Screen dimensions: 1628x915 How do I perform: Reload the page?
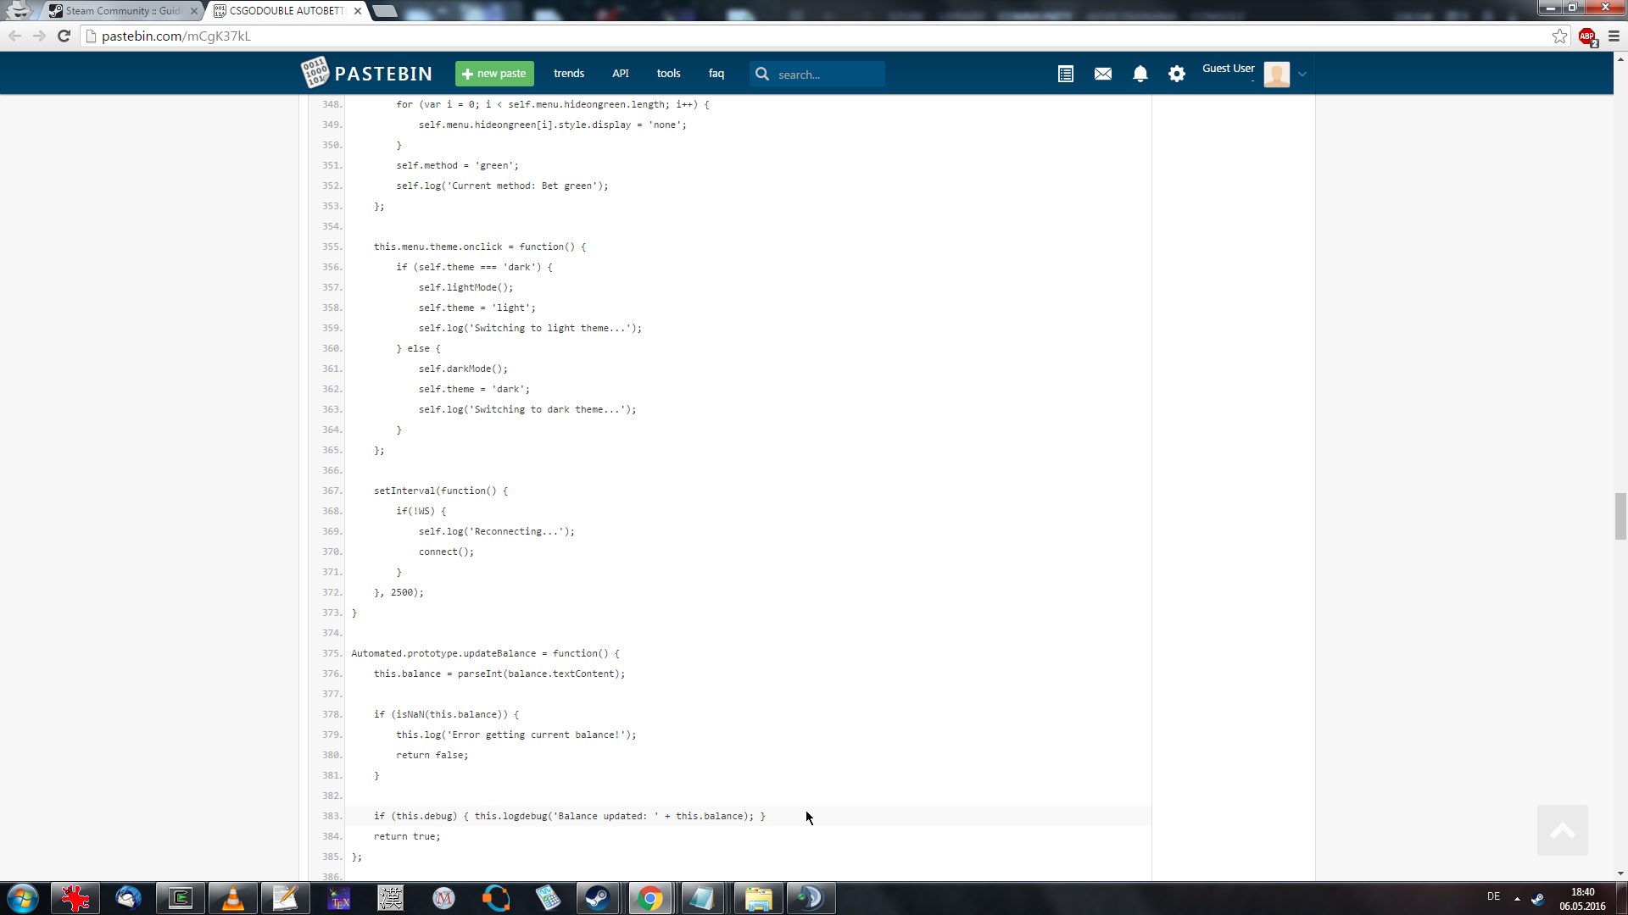[x=64, y=36]
